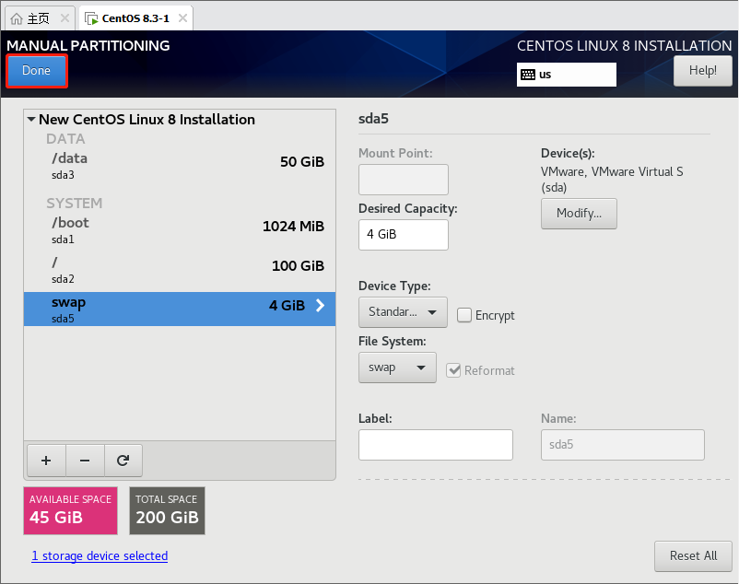The image size is (739, 584).
Task: Click the arrow chevron on the swap row
Action: point(321,305)
